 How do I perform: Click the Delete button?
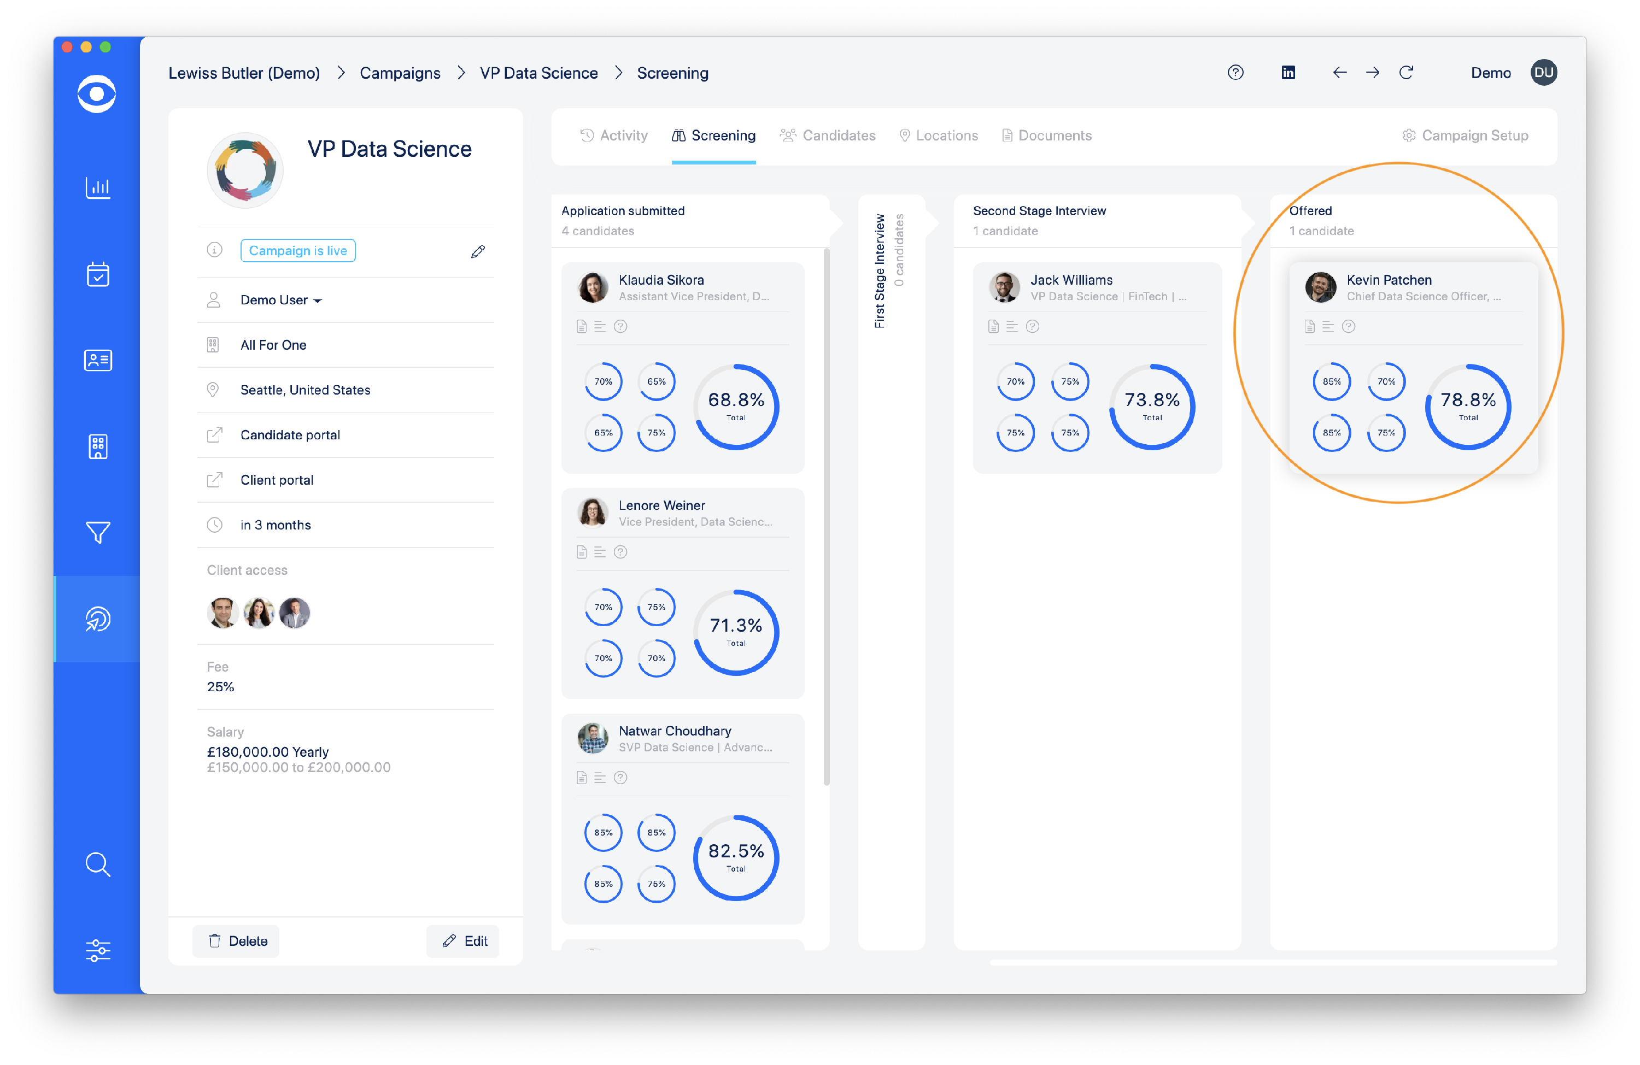(x=236, y=941)
